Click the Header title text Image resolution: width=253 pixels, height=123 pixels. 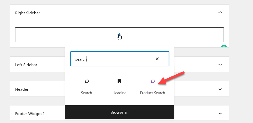pos(22,89)
